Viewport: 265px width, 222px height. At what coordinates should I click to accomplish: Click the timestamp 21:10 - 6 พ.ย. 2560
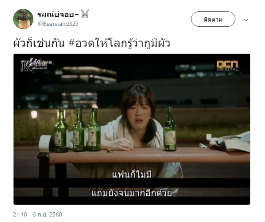(x=37, y=214)
